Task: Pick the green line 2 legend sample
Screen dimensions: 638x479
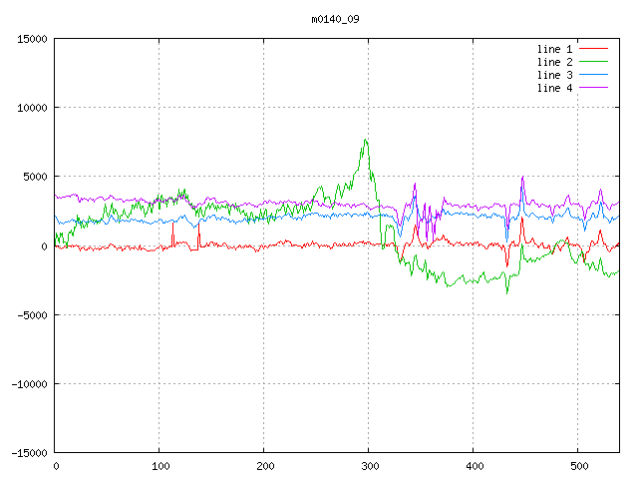Action: (593, 62)
